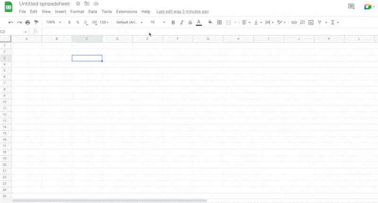Click the Name box showing C3
This screenshot has width=378, height=203.
coord(13,32)
